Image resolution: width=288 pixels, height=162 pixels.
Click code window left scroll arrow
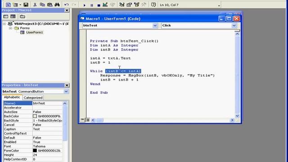point(93,120)
